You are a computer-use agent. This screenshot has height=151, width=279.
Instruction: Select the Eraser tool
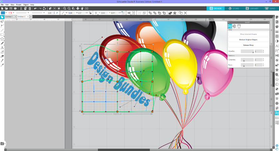[2, 56]
